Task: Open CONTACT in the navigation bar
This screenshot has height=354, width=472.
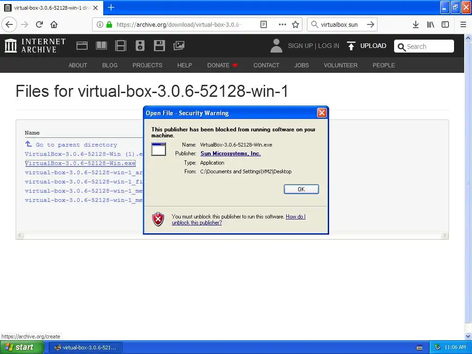Action: 266,65
